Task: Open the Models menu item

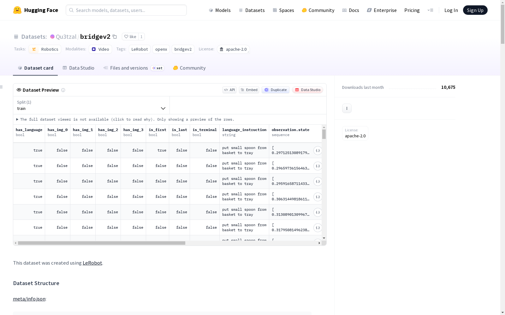Action: click(x=220, y=10)
